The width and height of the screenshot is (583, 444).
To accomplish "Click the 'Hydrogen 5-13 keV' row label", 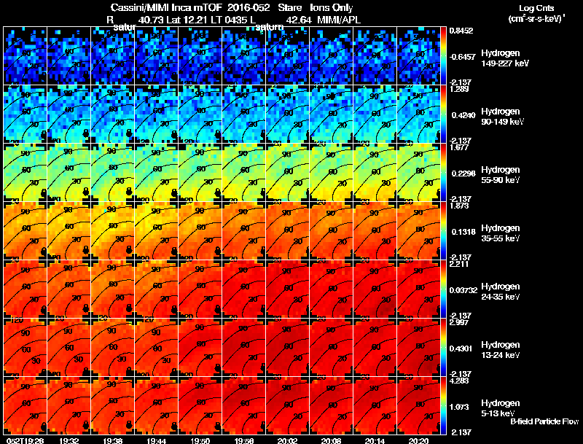I will pyautogui.click(x=501, y=408).
